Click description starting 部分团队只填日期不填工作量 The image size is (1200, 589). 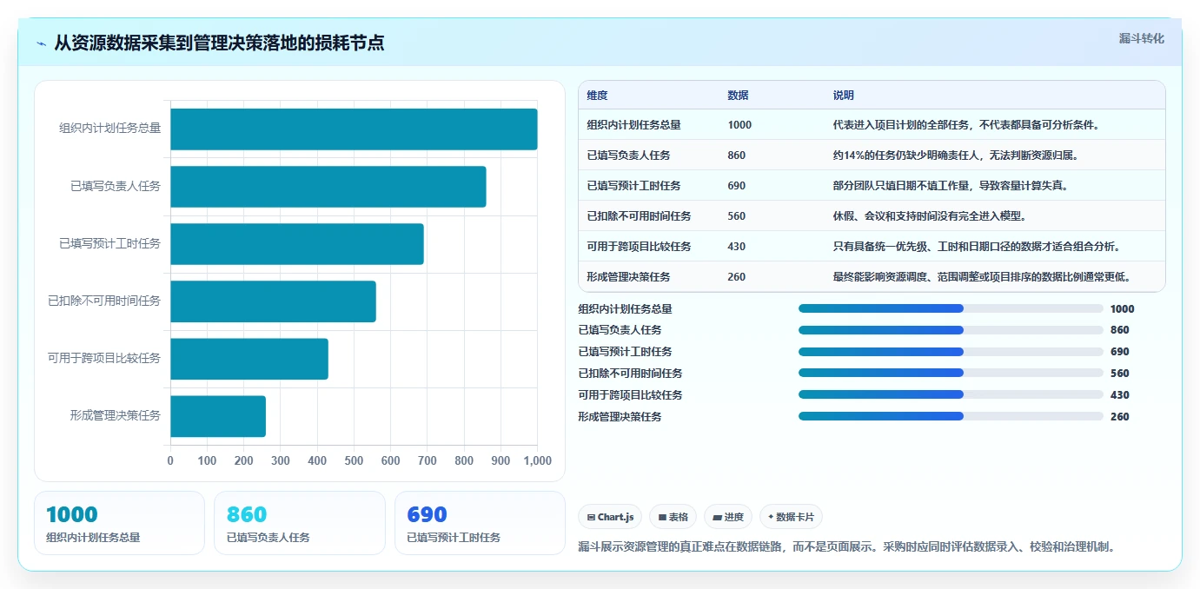[x=951, y=186]
